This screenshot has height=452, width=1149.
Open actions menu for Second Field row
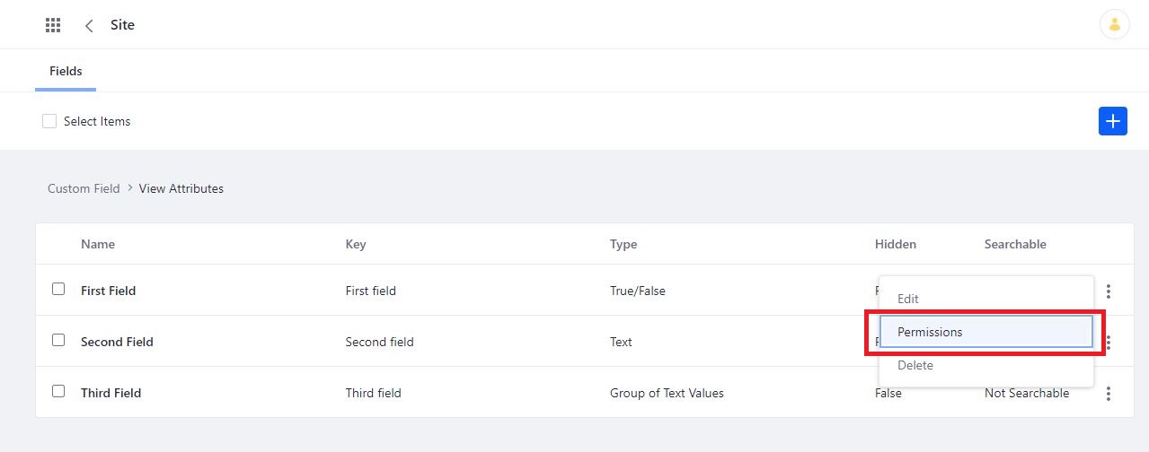[x=1109, y=343]
